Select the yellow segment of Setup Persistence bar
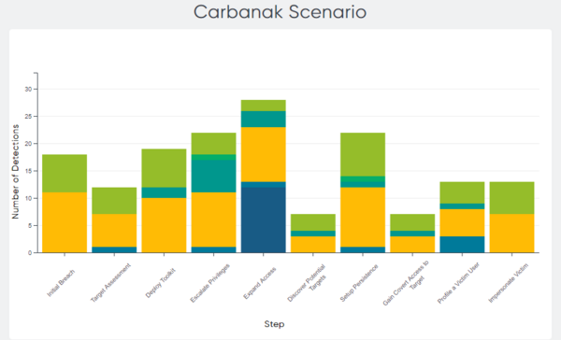Viewport: 561px width, 340px height. coord(363,217)
